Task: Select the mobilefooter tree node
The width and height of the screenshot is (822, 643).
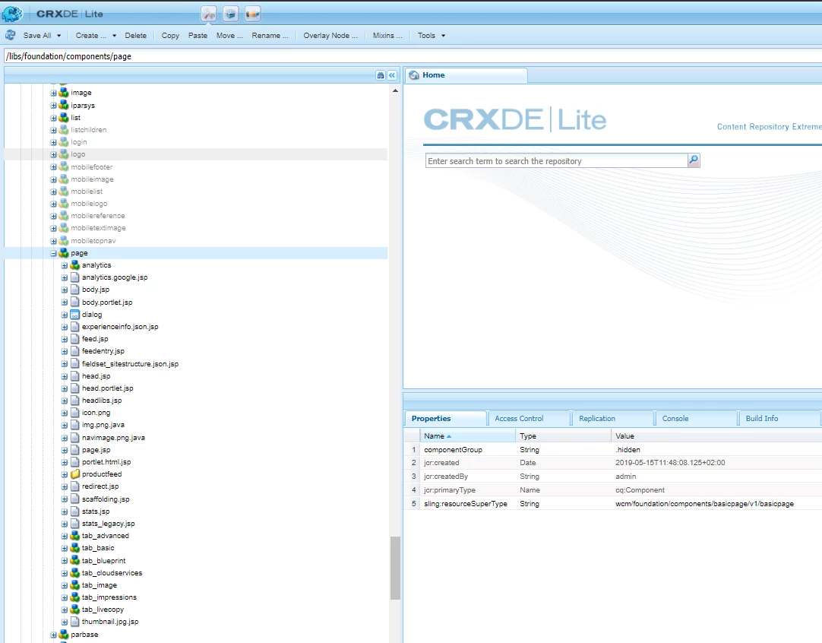Action: [x=92, y=166]
